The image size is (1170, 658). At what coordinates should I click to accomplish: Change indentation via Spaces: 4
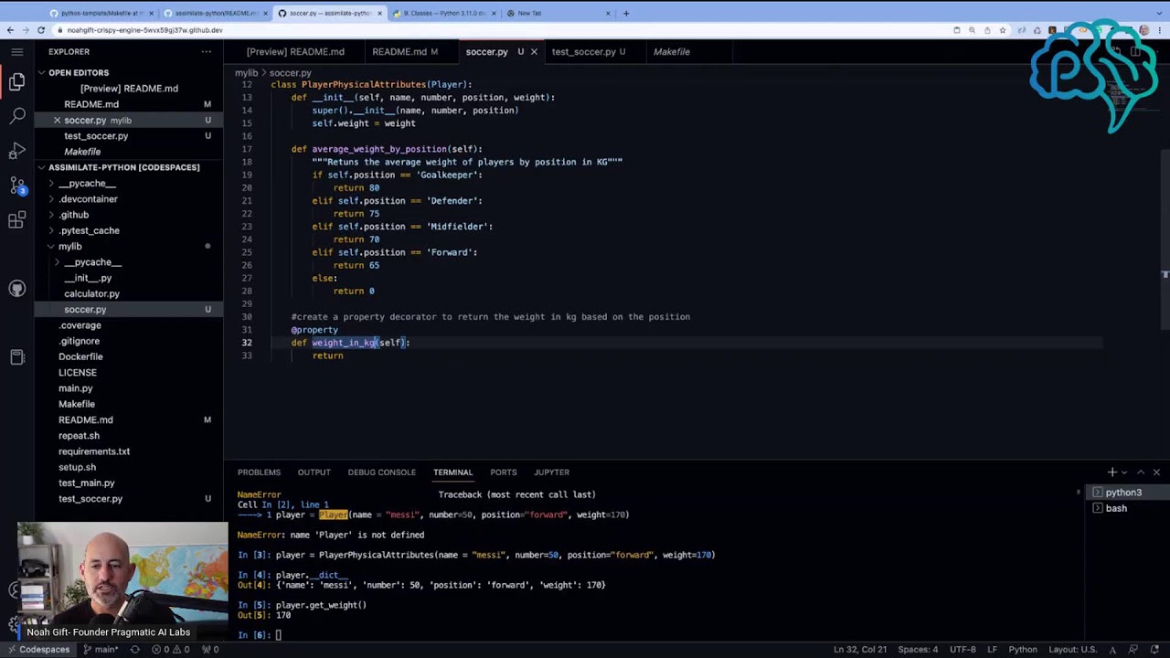(918, 650)
